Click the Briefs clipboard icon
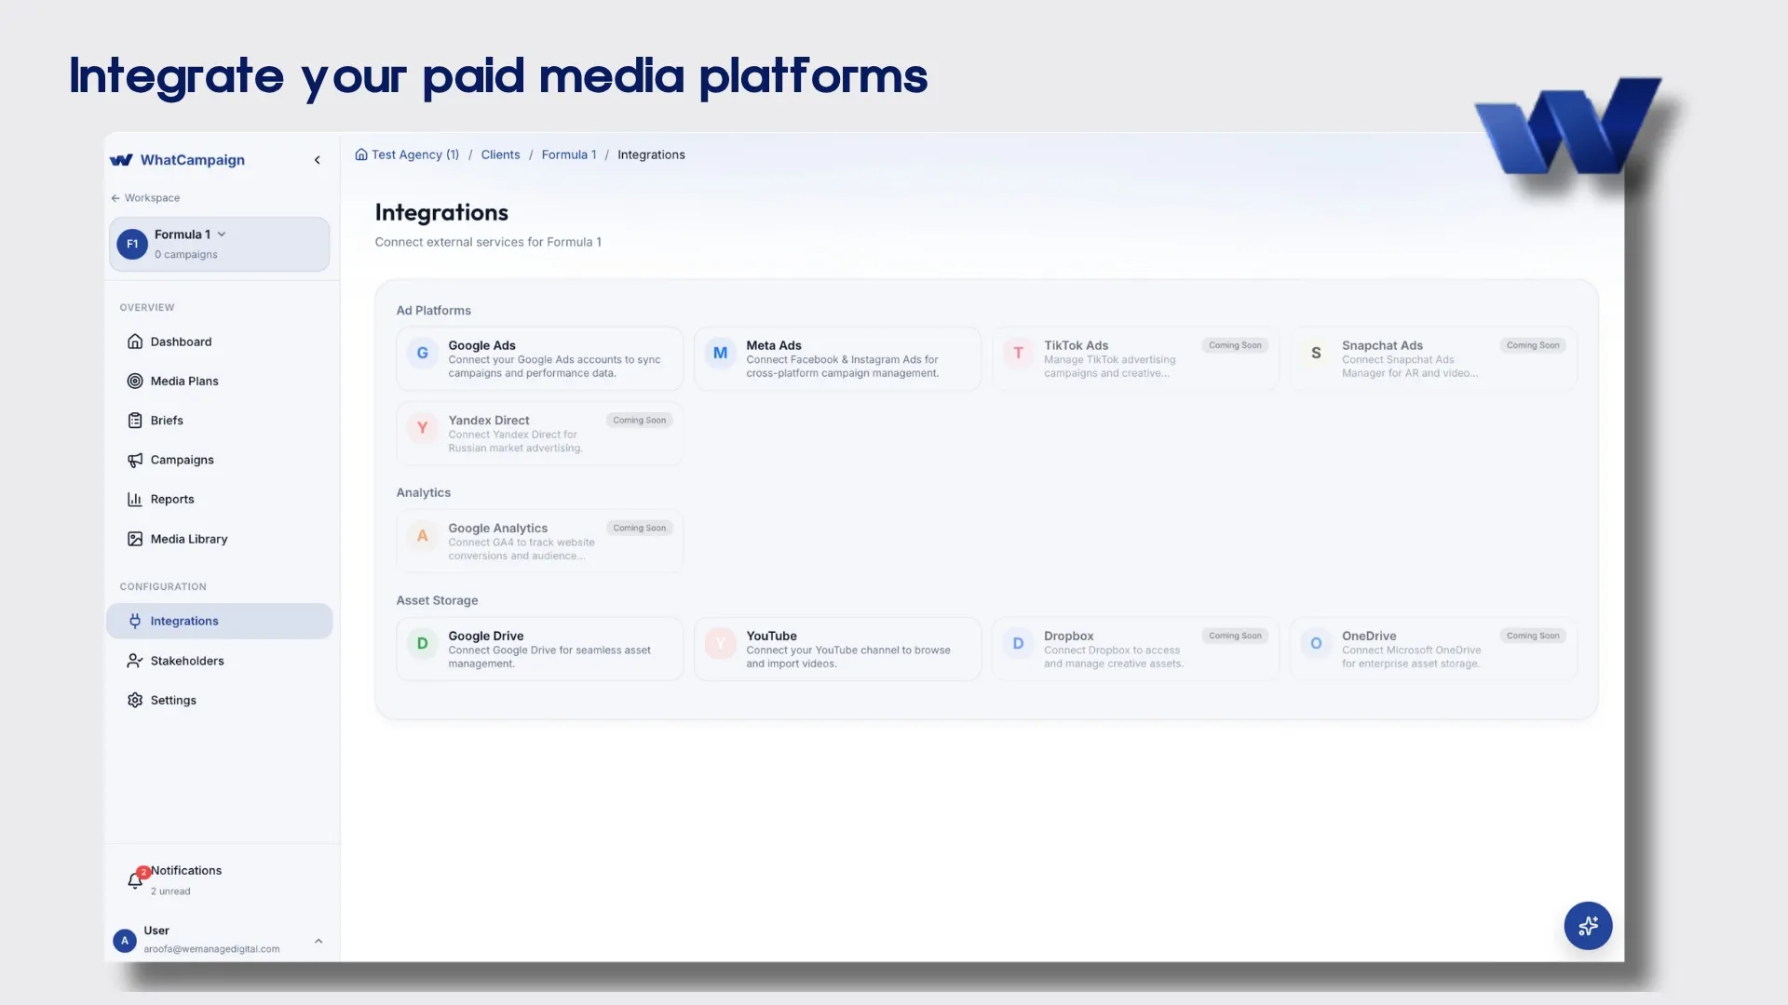 [135, 421]
